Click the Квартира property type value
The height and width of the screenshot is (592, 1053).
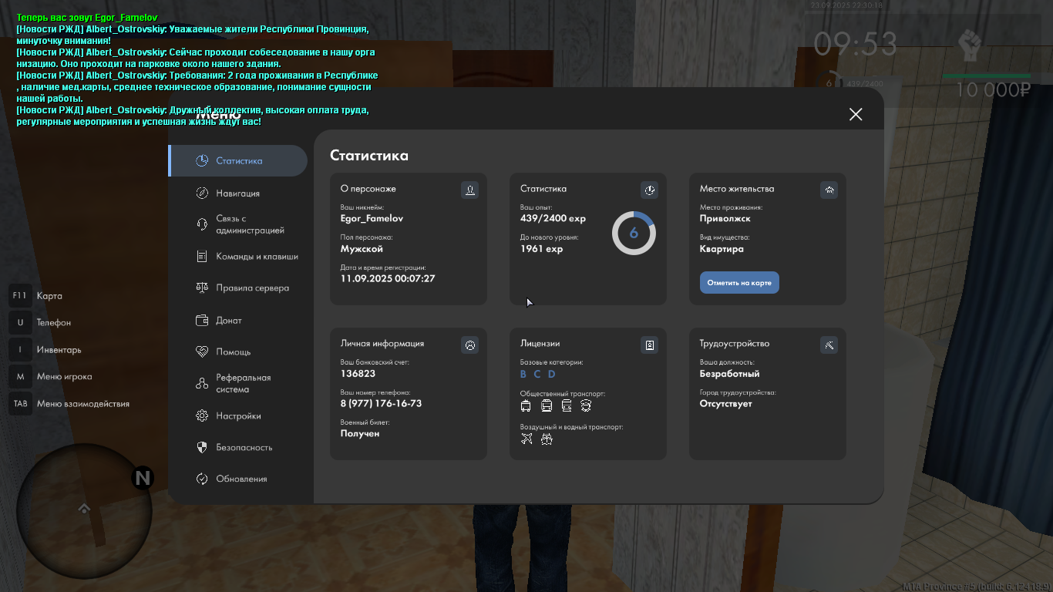[722, 249]
